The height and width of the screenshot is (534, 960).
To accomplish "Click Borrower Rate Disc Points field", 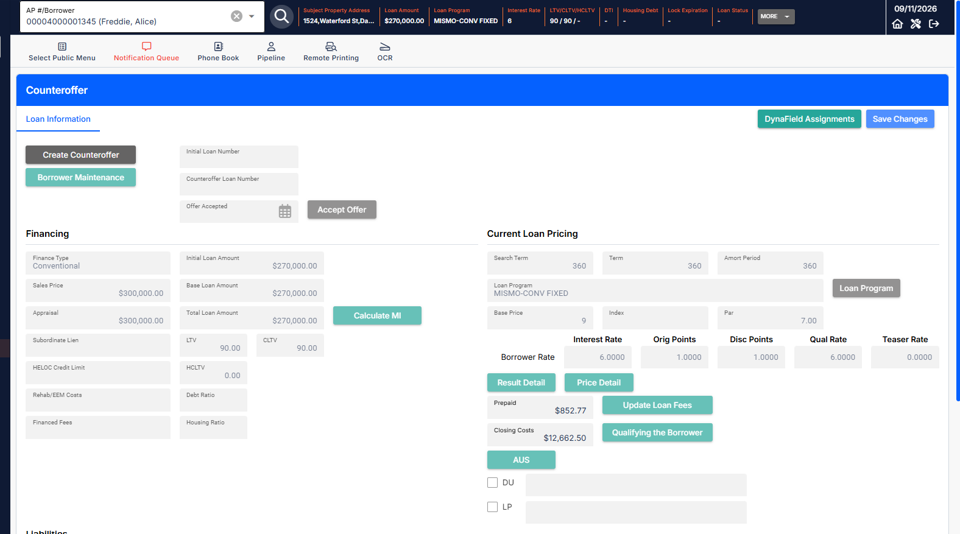I will point(751,357).
